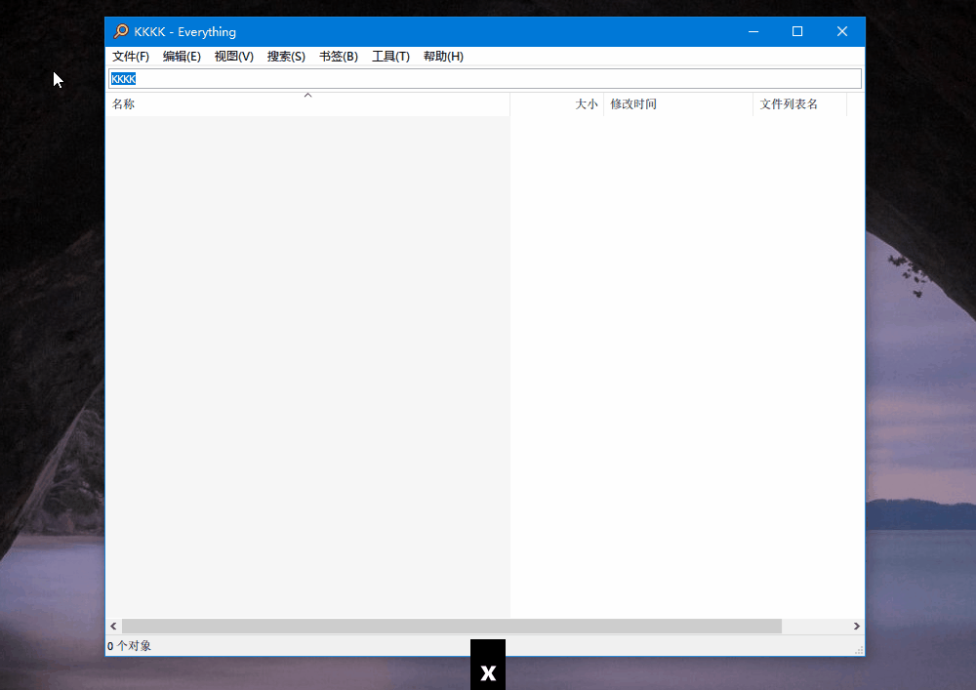
Task: Click the resize grip in the status bar corner
Action: [859, 650]
